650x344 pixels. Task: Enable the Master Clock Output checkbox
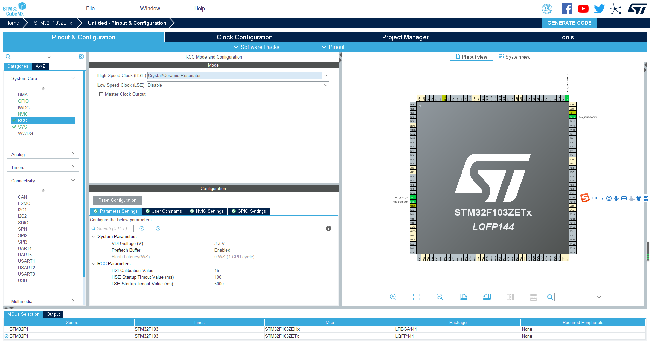101,94
